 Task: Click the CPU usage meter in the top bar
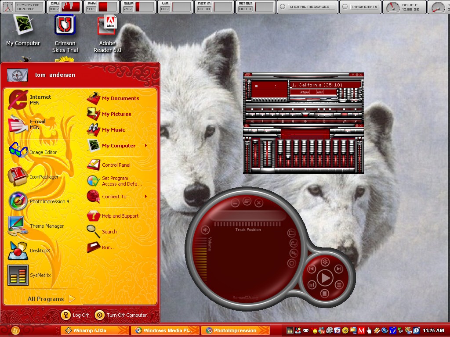point(64,7)
